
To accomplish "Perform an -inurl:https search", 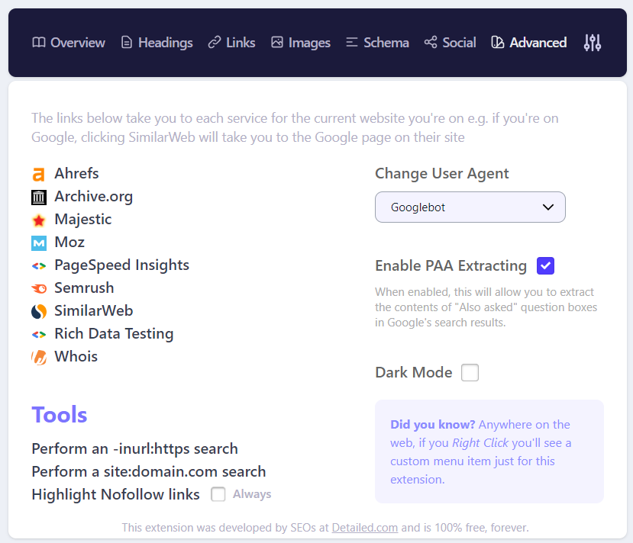I will 134,448.
